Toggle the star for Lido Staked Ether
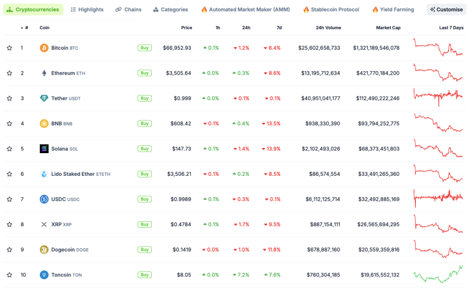 pos(10,174)
